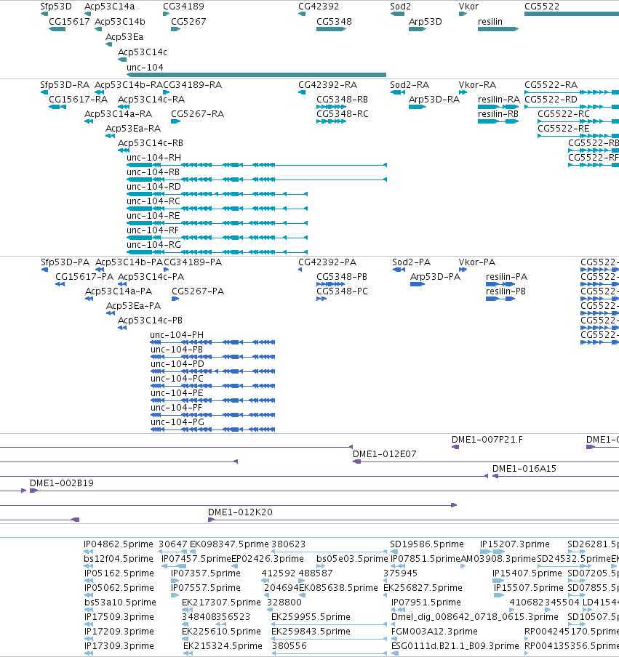Viewport: 619px width, 657px height.
Task: Select the CG42392 gene label
Action: point(319,7)
